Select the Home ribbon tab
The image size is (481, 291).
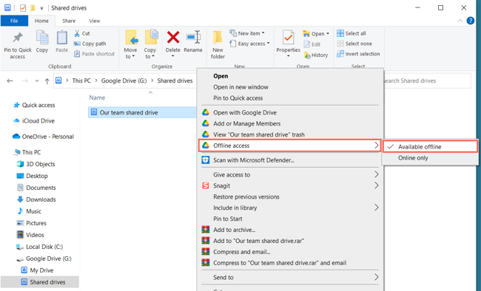pyautogui.click(x=41, y=21)
